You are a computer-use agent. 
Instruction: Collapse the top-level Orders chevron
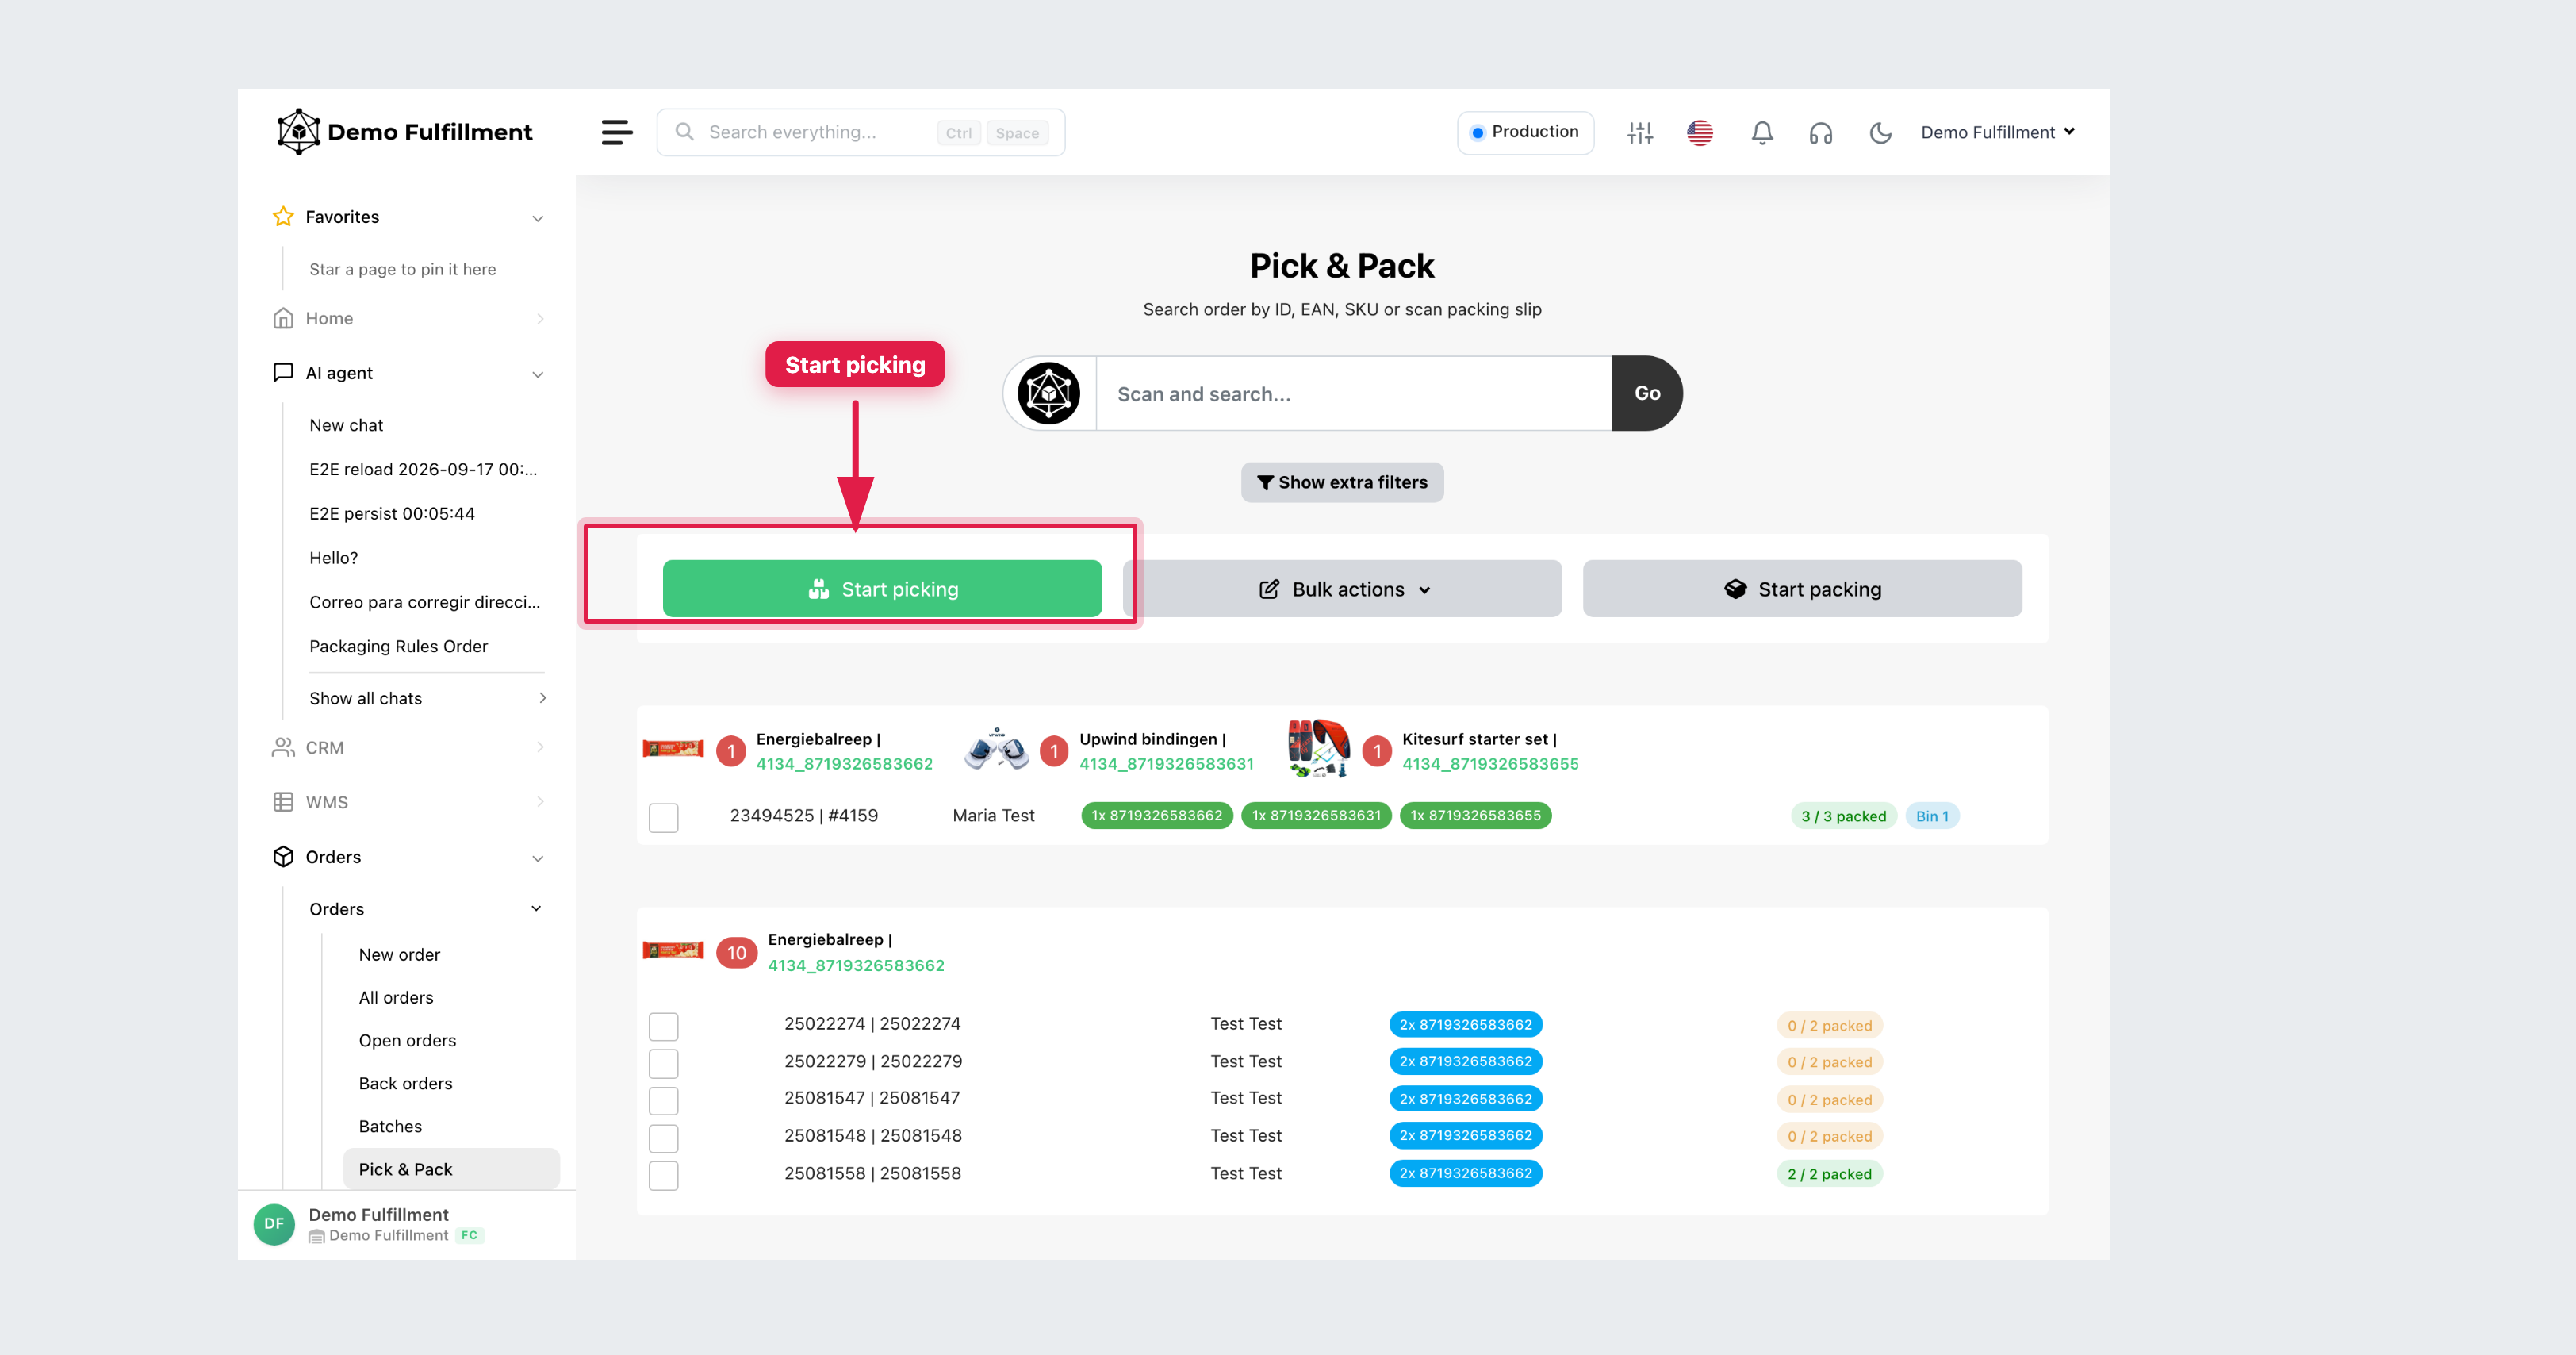[538, 858]
